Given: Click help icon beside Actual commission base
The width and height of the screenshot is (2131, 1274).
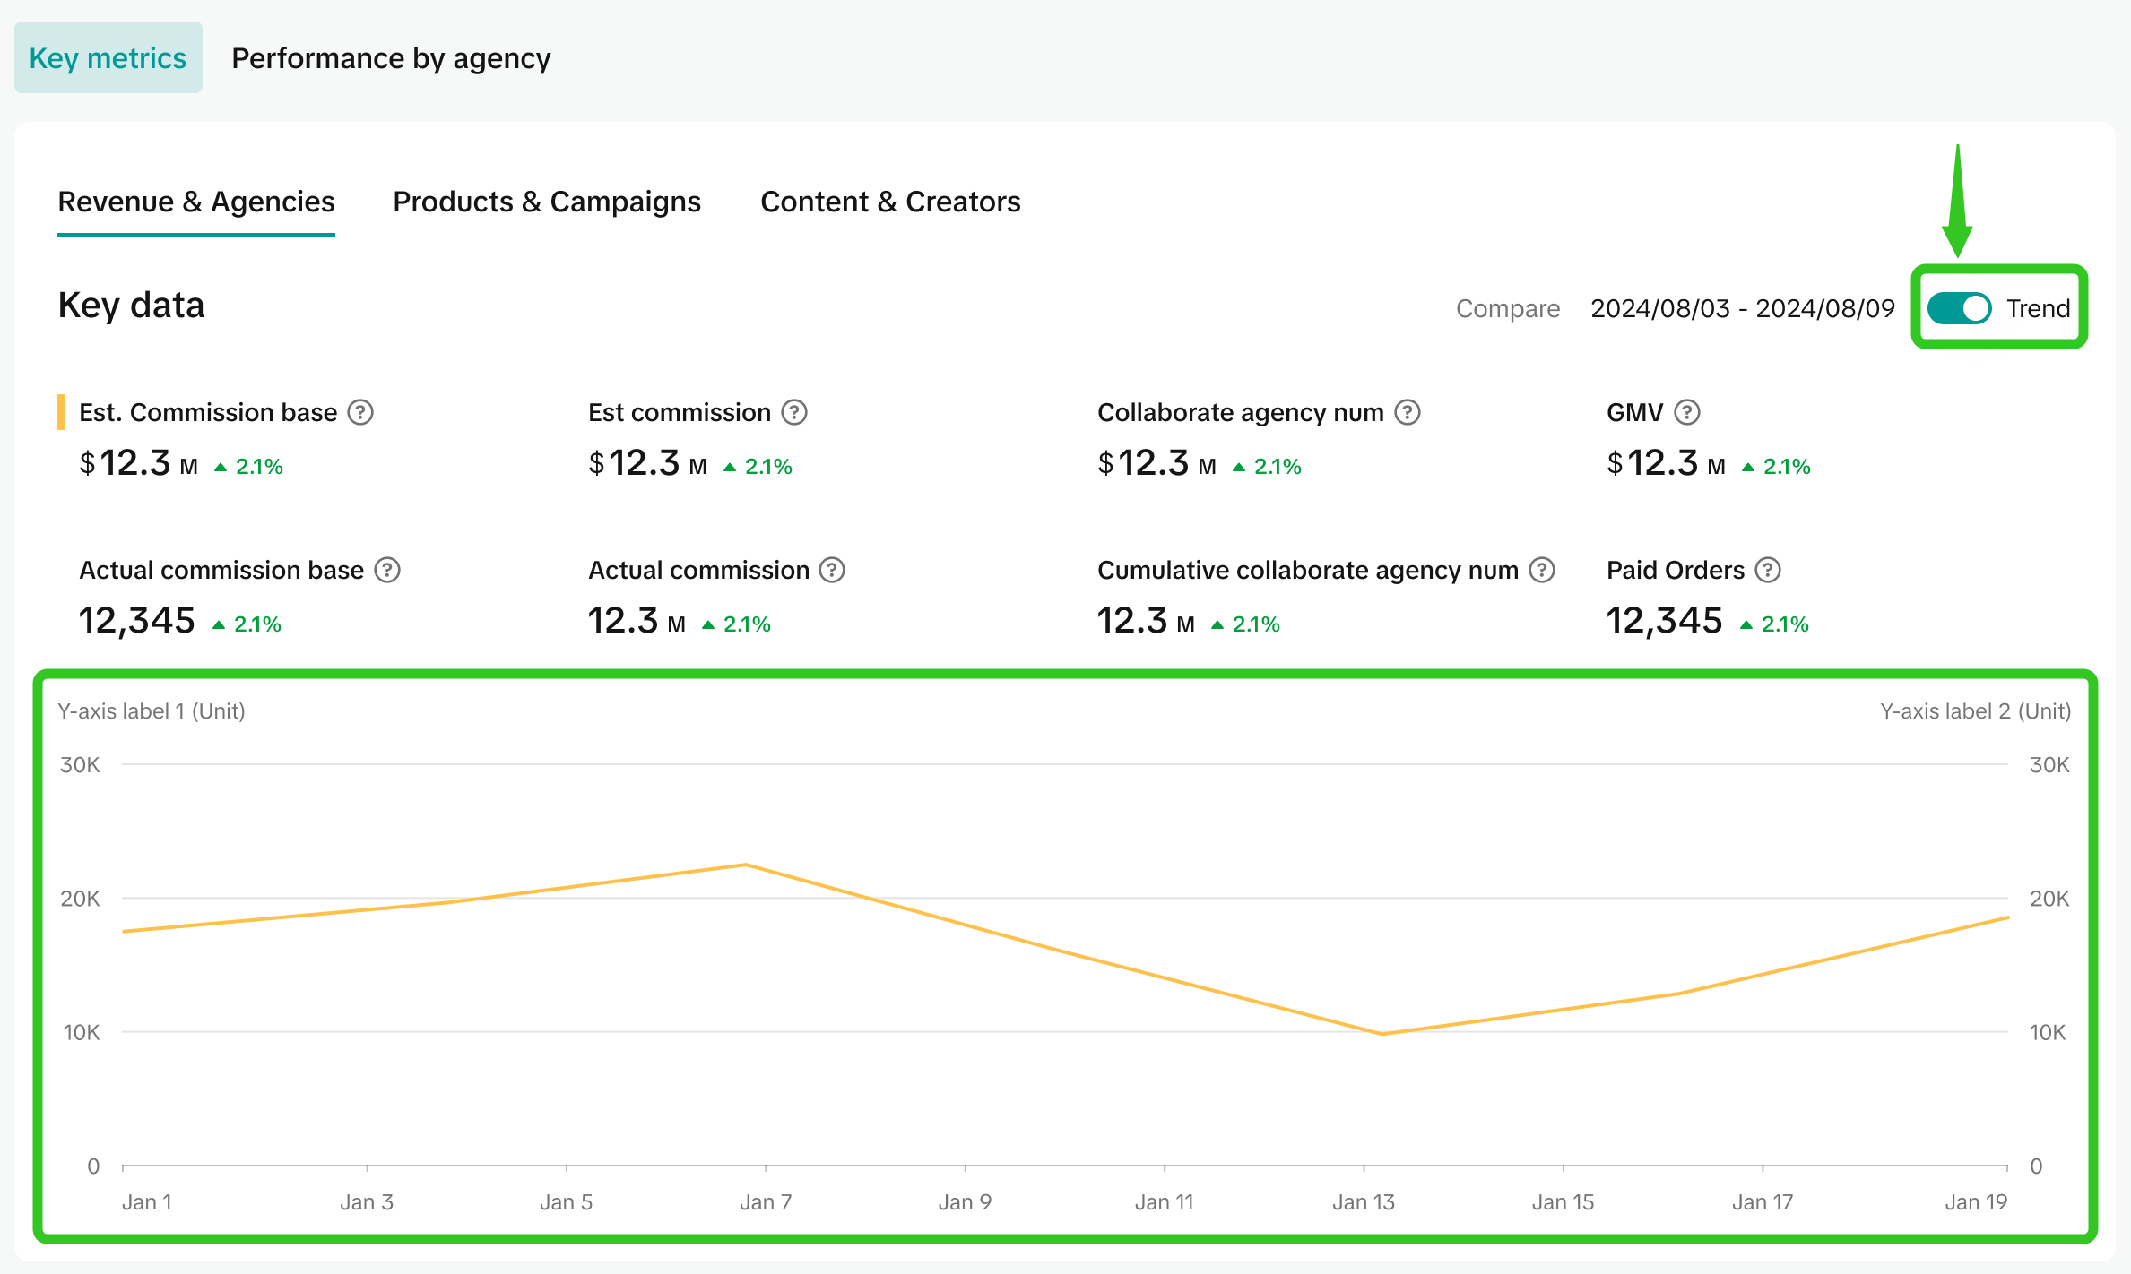Looking at the screenshot, I should click(x=387, y=570).
